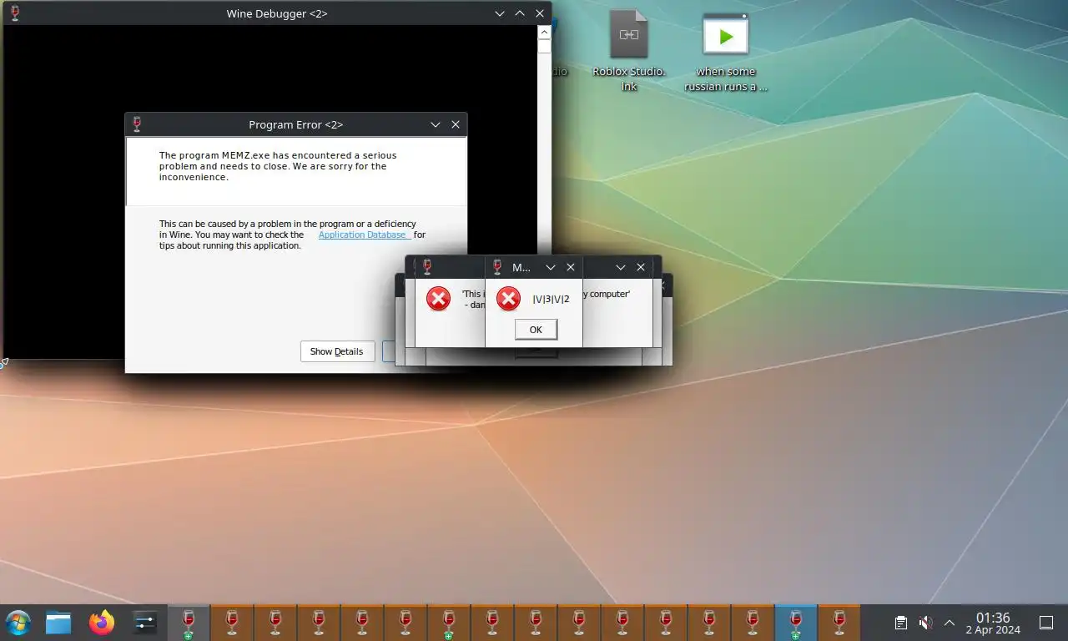Viewport: 1068px width, 641px height.
Task: Close the Program Error dialog
Action: coord(456,124)
